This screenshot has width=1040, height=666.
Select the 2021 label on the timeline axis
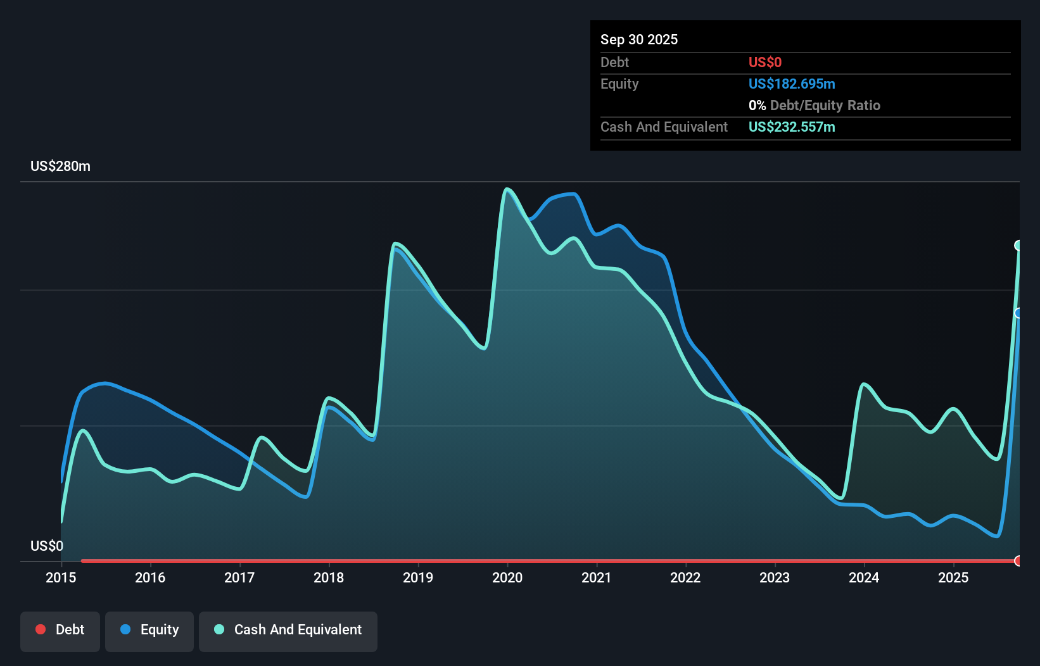[596, 577]
